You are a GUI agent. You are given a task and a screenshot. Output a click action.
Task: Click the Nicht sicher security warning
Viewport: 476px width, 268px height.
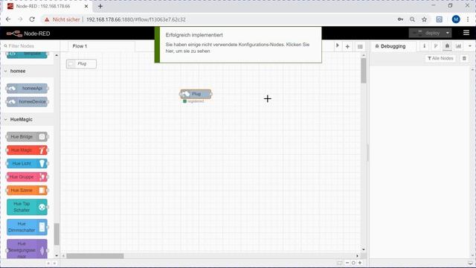tap(62, 19)
